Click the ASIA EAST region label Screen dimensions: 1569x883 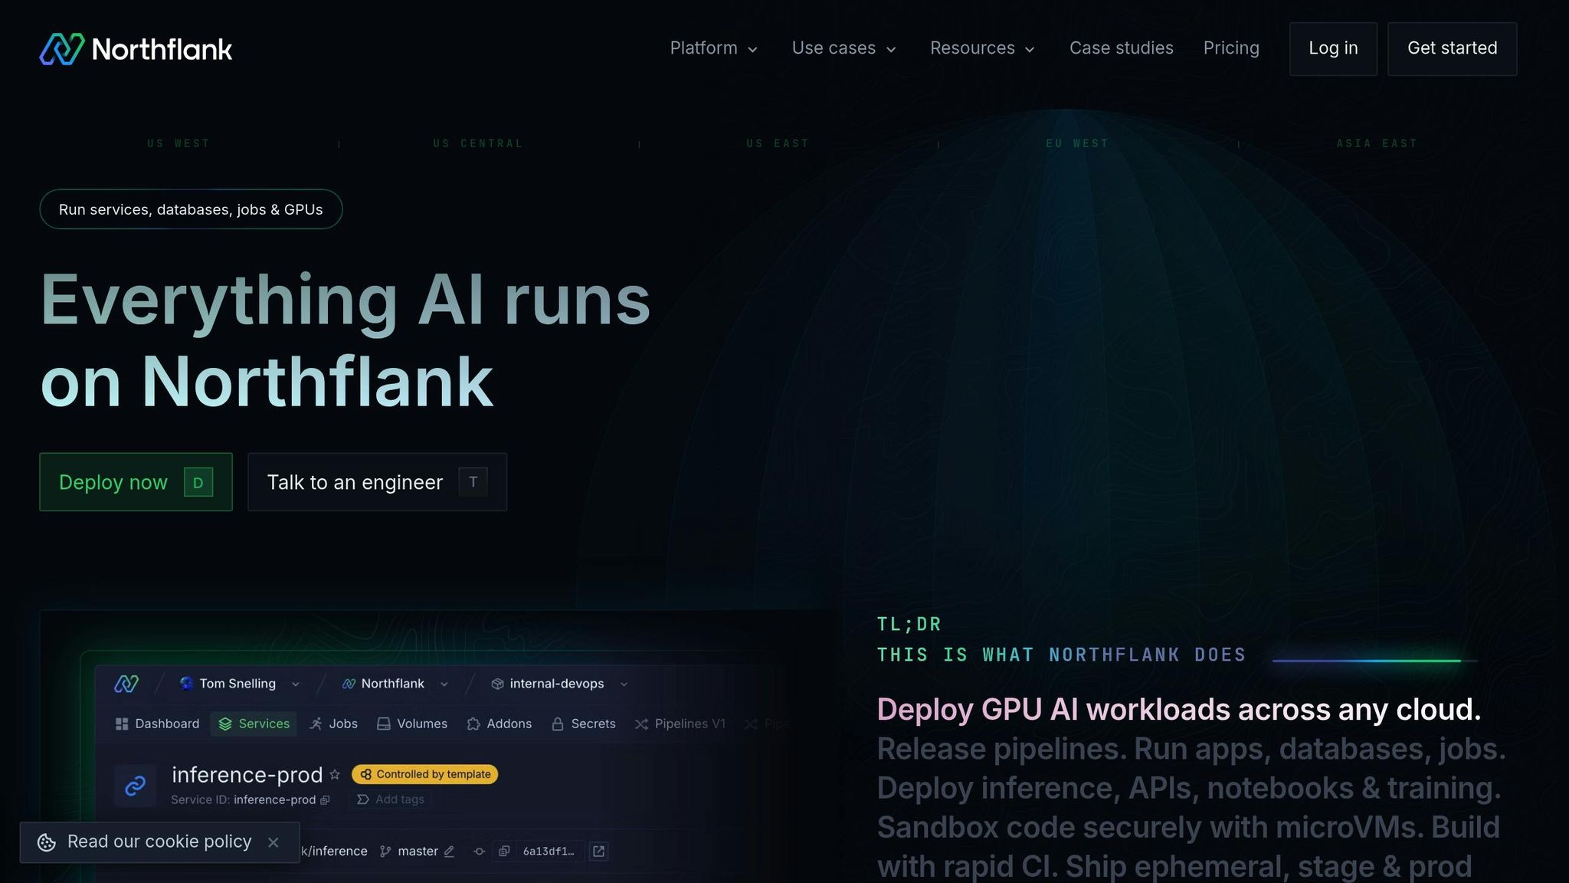[x=1377, y=143]
